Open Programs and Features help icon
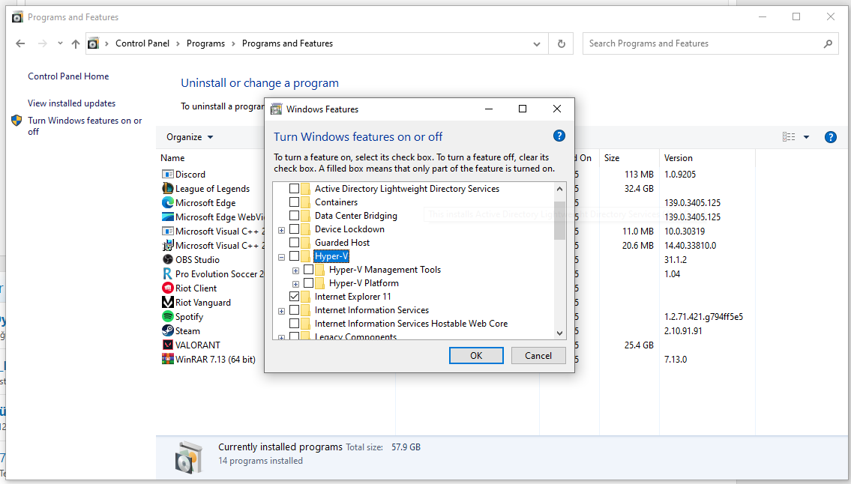Image resolution: width=851 pixels, height=484 pixels. coord(830,137)
